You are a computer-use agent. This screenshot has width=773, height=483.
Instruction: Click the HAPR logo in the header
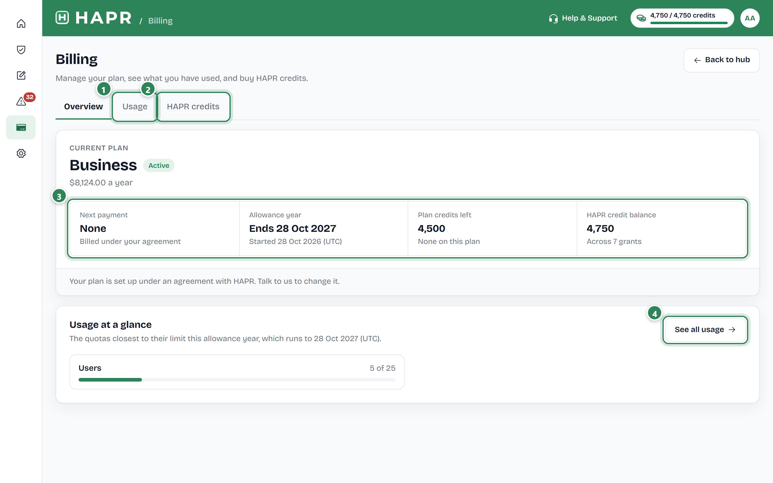(94, 18)
